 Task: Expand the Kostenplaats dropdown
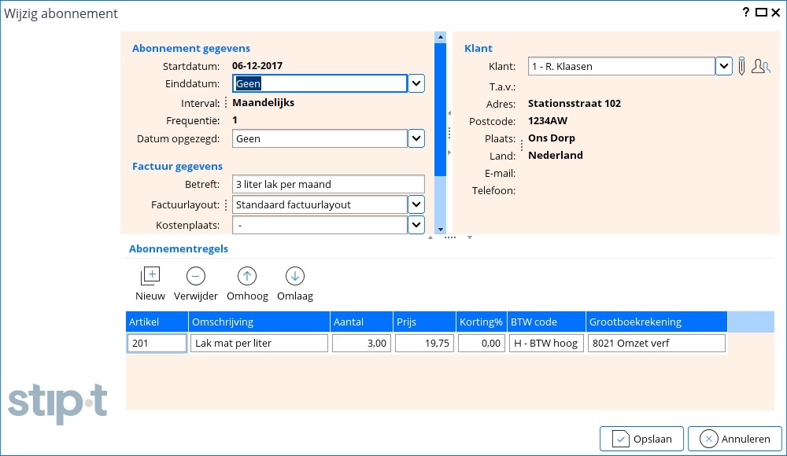click(416, 226)
